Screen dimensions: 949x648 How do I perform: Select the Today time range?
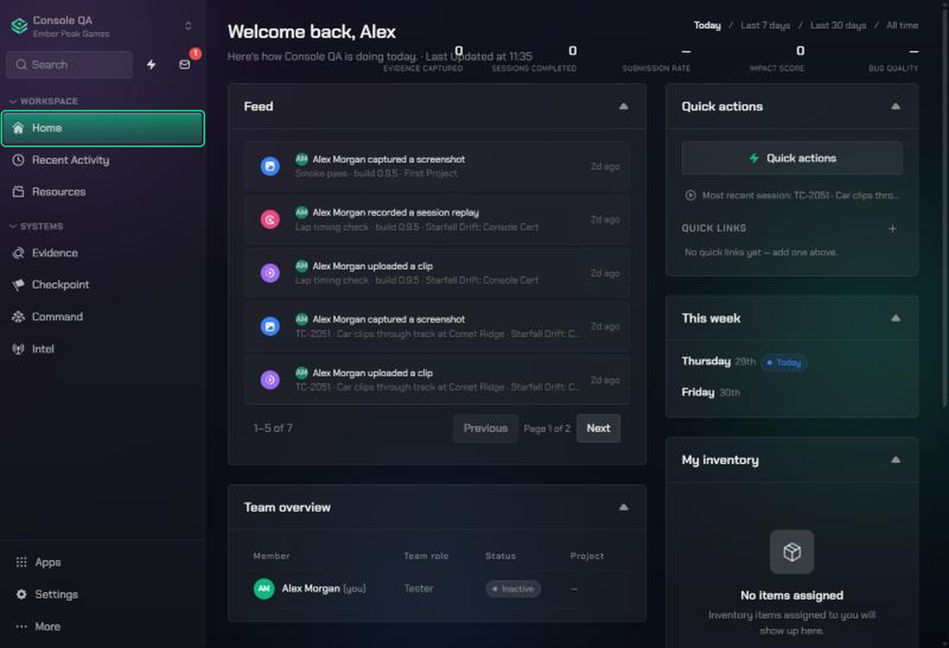click(x=707, y=25)
